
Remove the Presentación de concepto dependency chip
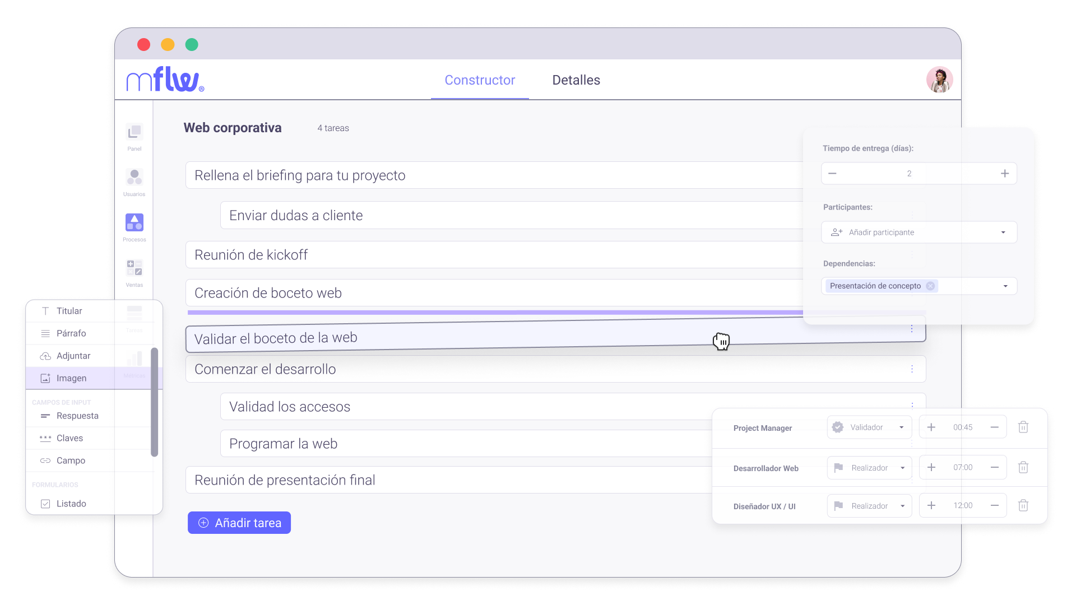[931, 286]
